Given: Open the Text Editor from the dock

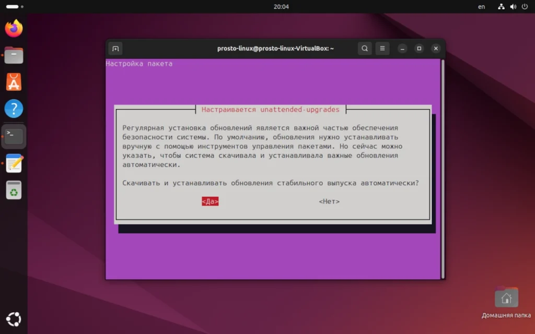Looking at the screenshot, I should pyautogui.click(x=14, y=163).
